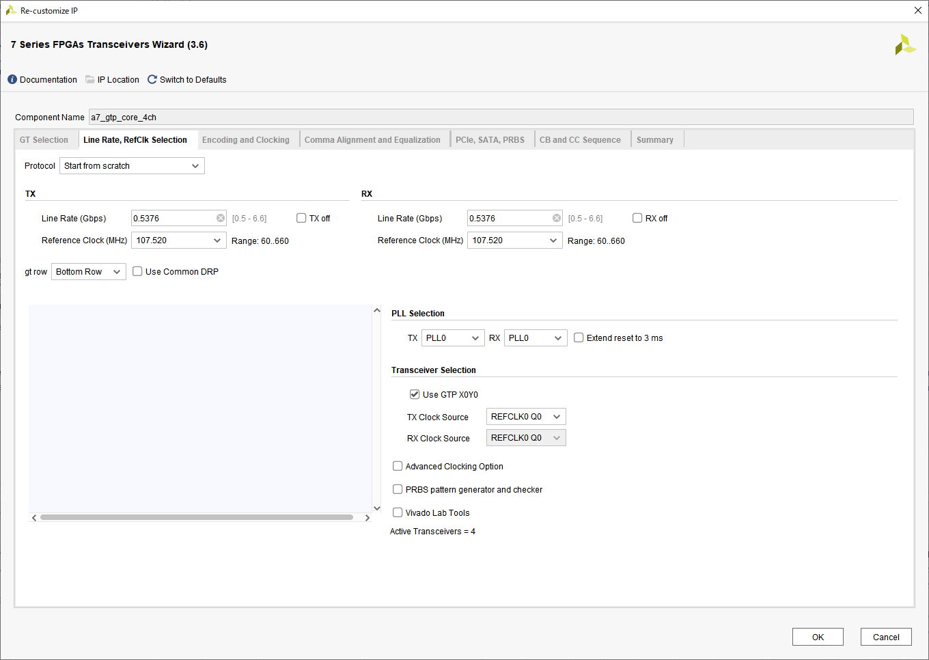Click scroll-right arrow of preview pane
This screenshot has height=660, width=929.
tap(368, 518)
